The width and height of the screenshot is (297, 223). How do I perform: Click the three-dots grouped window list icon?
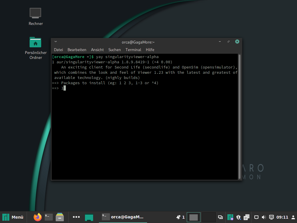[76, 217]
